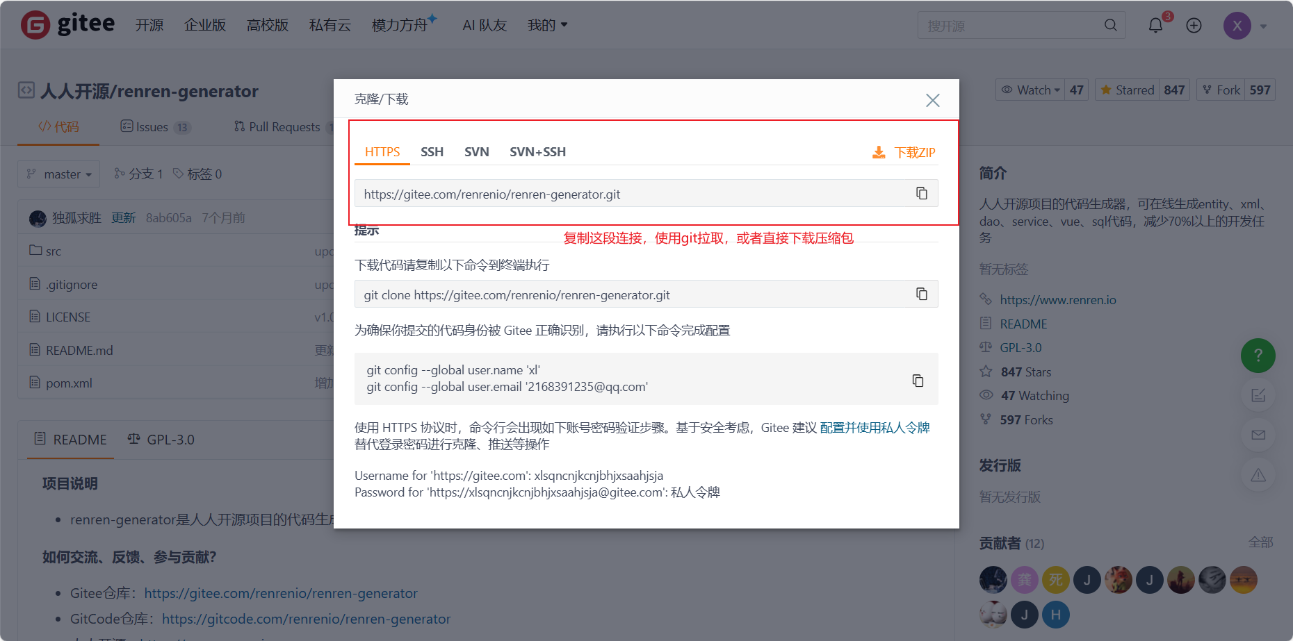This screenshot has height=641, width=1293.
Task: Click the 独孤求胜 committer avatar
Action: click(x=38, y=218)
